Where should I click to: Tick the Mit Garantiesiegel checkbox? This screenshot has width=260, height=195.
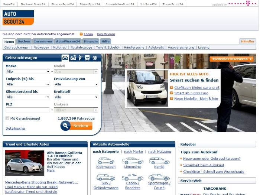pos(7,118)
